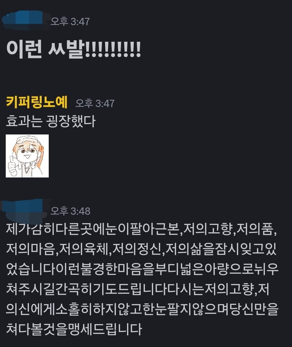This screenshot has height=347, width=292.
Task: Open the thumbs-up character sticker image
Action: pyautogui.click(x=27, y=156)
